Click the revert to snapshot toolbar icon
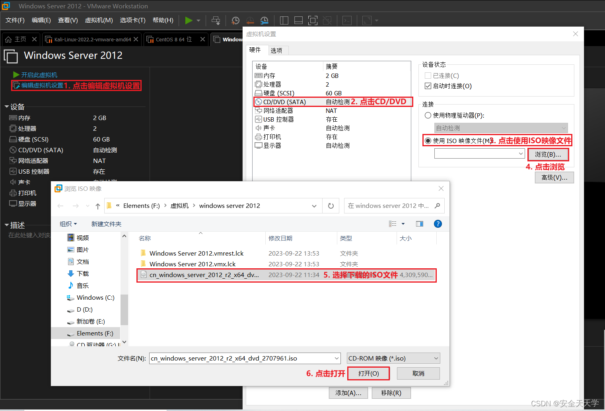 250,20
